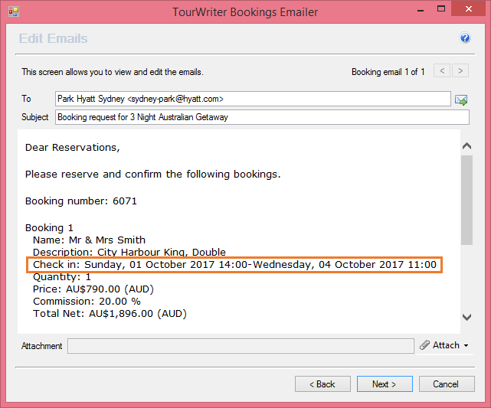Maximize the Bookings Emailer window
491x408 pixels.
coord(441,8)
